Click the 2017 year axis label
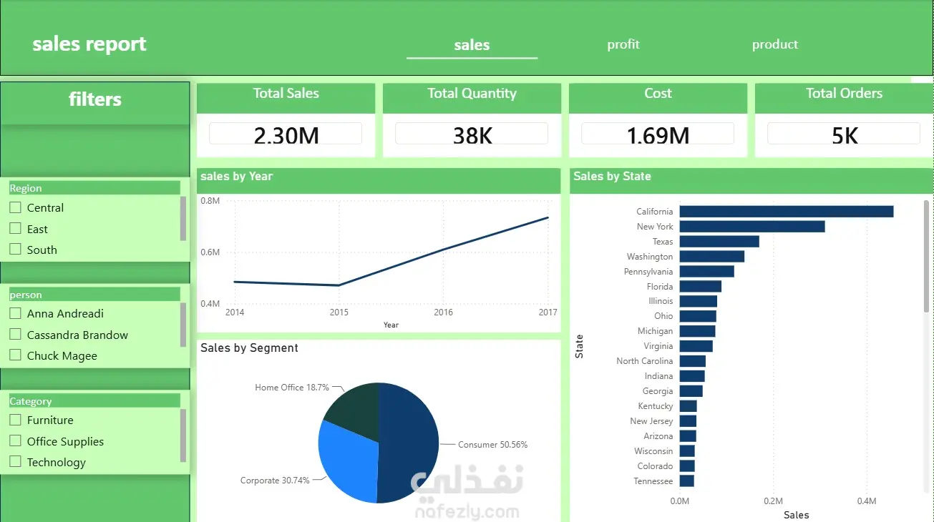The width and height of the screenshot is (934, 522). click(x=548, y=312)
